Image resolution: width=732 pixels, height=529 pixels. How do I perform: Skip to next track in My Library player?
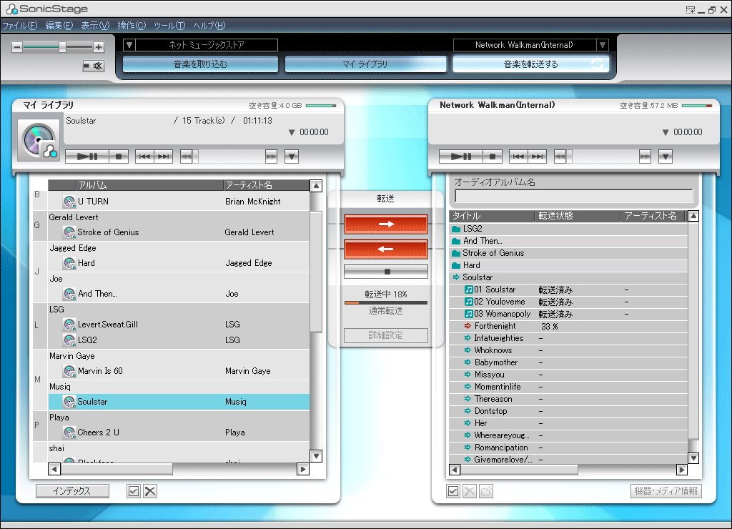[164, 157]
